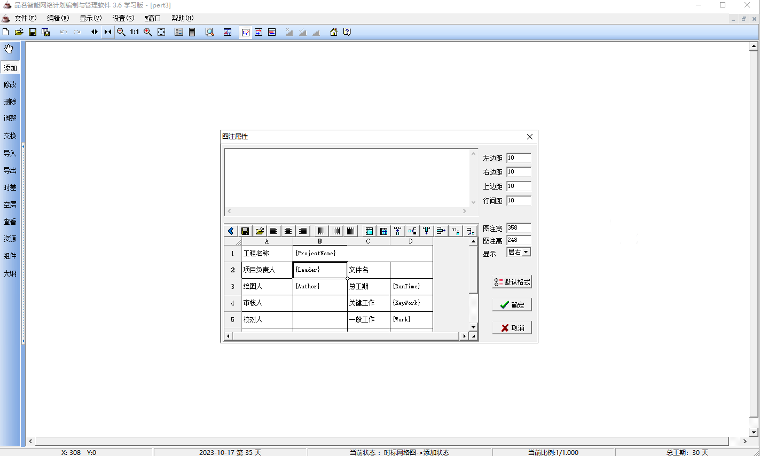
Task: Click 时差 in left sidebar
Action: click(10, 187)
